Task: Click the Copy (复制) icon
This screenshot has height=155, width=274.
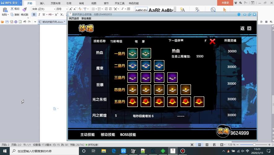Action: [12, 15]
